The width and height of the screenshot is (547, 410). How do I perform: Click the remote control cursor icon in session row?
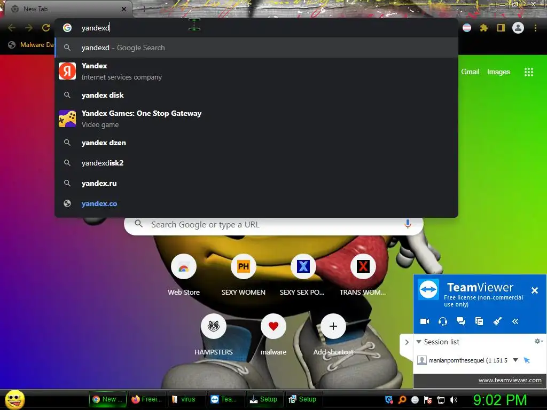(x=527, y=360)
